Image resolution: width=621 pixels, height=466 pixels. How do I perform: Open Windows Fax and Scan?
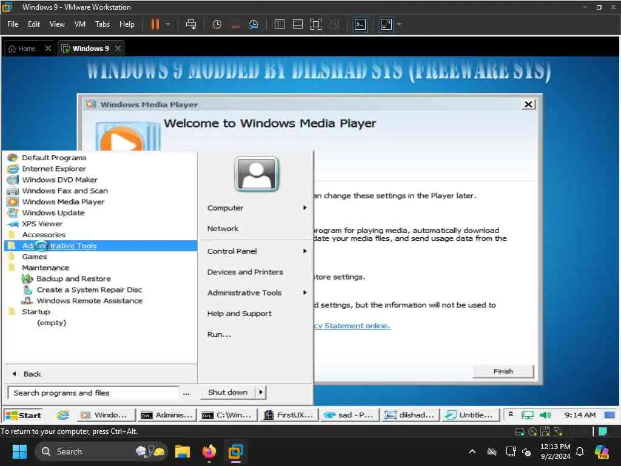(x=65, y=191)
